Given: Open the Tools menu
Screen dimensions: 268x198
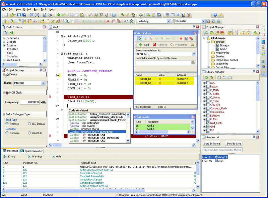Looking at the screenshot, I should (44, 9).
